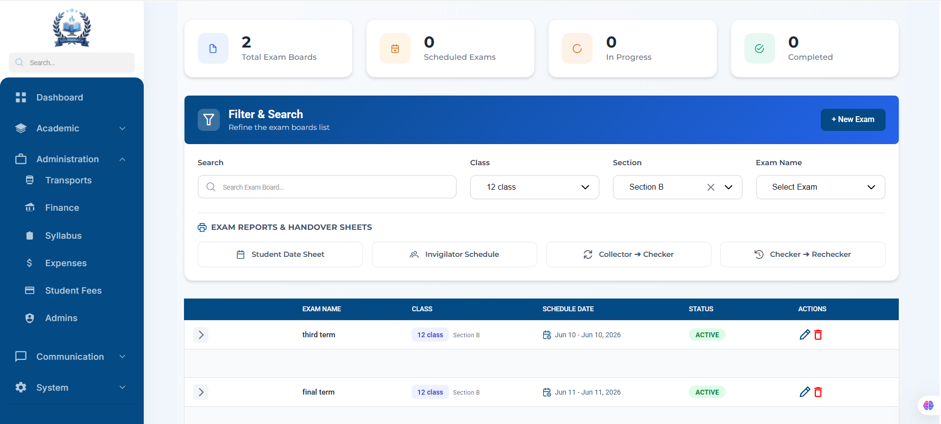Open the Invigilator Schedule report
The image size is (941, 424).
coord(454,254)
